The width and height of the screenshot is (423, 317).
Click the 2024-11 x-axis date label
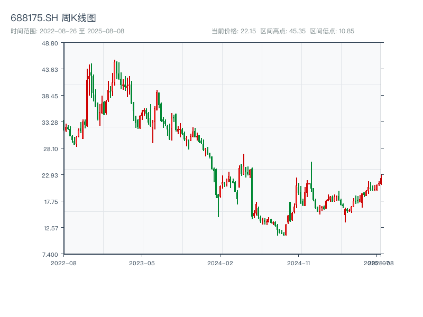tap(299, 263)
